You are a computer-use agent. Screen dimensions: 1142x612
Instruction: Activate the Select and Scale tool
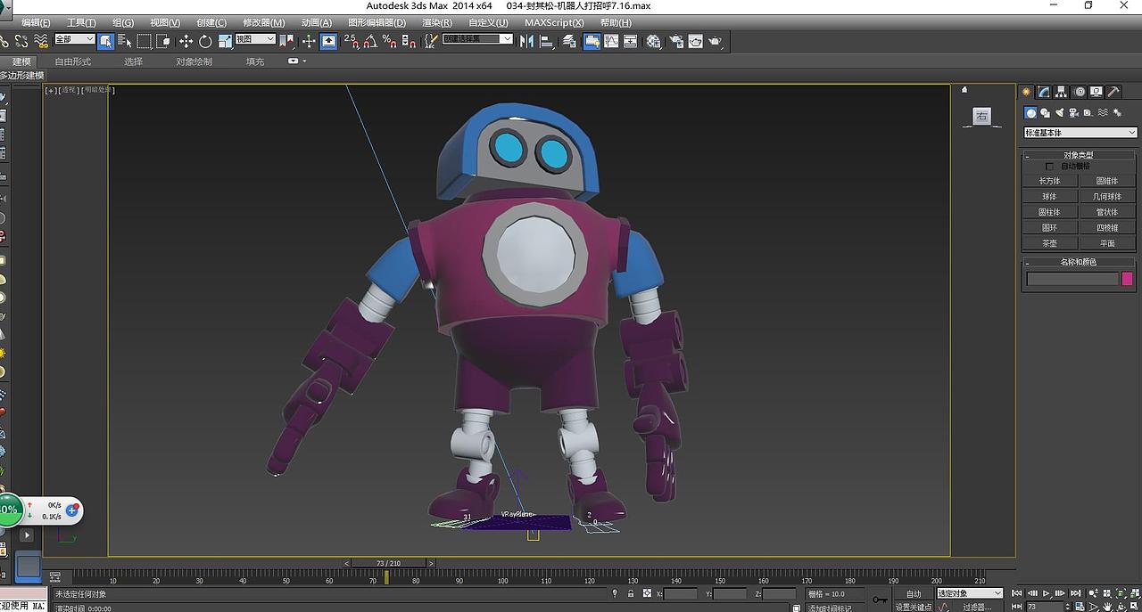(225, 41)
